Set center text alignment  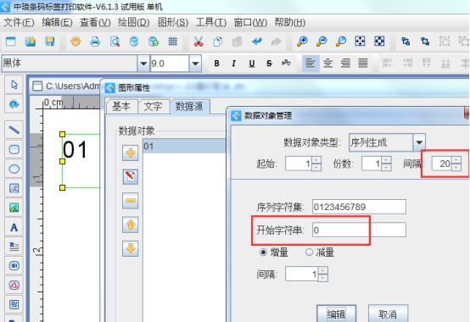tap(327, 64)
